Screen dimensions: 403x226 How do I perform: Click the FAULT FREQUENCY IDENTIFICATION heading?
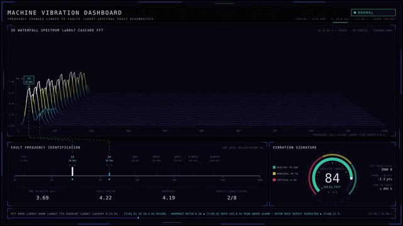pyautogui.click(x=45, y=148)
